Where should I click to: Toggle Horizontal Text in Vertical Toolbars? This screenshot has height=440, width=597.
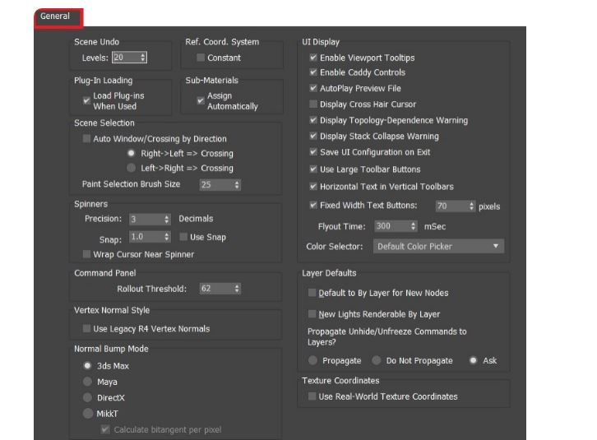[313, 187]
